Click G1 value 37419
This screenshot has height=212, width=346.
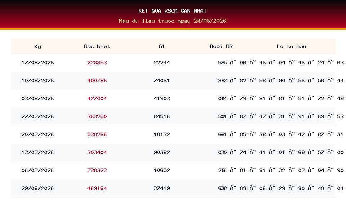click(x=162, y=189)
